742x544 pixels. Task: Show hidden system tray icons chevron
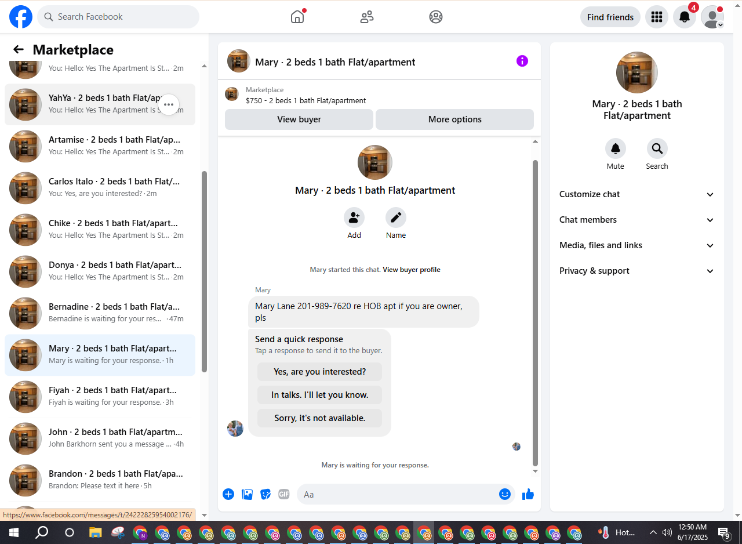(653, 532)
